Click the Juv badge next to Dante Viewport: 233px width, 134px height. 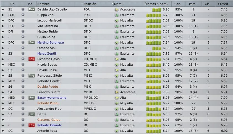pyautogui.click(x=31, y=114)
